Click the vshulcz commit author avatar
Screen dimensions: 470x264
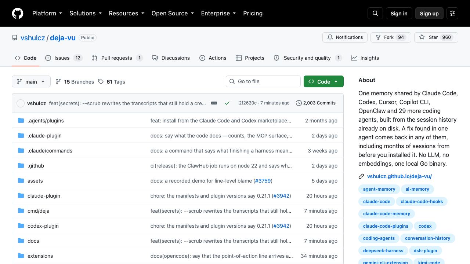coord(21,103)
